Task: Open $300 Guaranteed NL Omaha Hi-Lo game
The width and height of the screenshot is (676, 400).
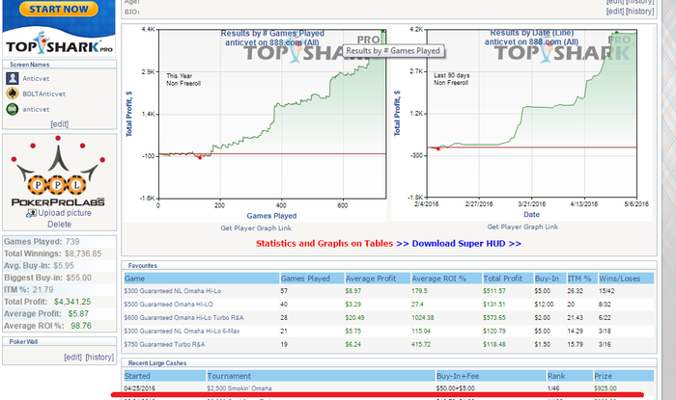Action: pyautogui.click(x=173, y=291)
